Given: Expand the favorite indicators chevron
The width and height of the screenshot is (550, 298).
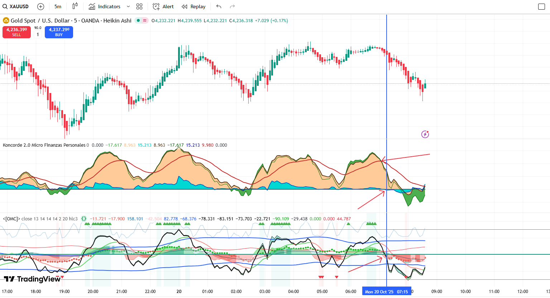Looking at the screenshot, I should click(128, 6).
